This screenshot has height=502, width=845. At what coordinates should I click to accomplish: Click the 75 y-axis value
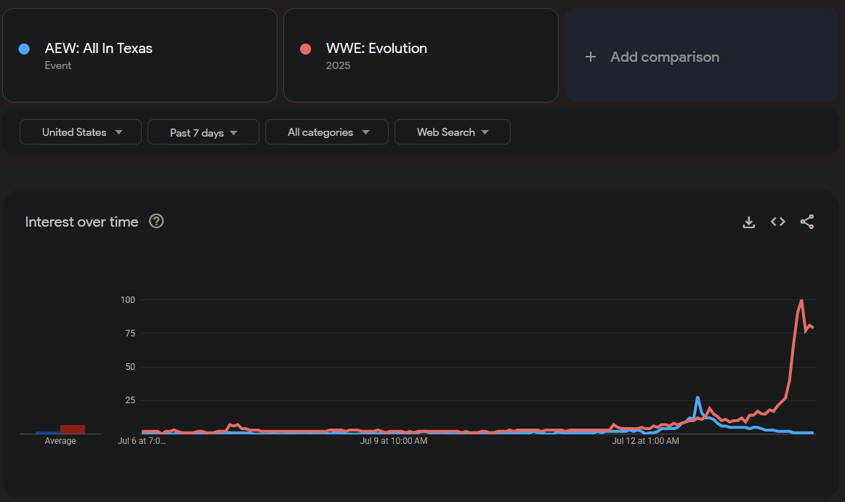(130, 333)
